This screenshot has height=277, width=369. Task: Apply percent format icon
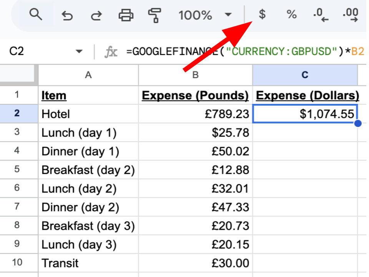[x=291, y=15]
